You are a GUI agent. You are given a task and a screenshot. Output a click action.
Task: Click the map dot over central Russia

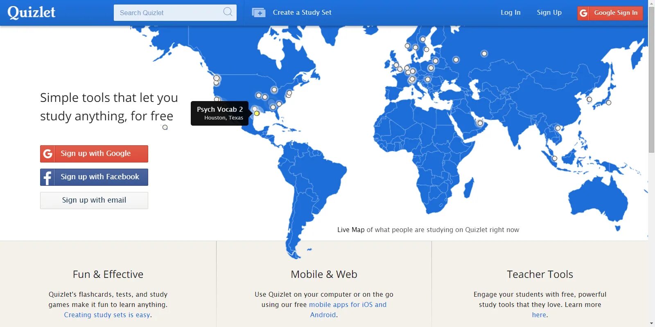(x=484, y=54)
